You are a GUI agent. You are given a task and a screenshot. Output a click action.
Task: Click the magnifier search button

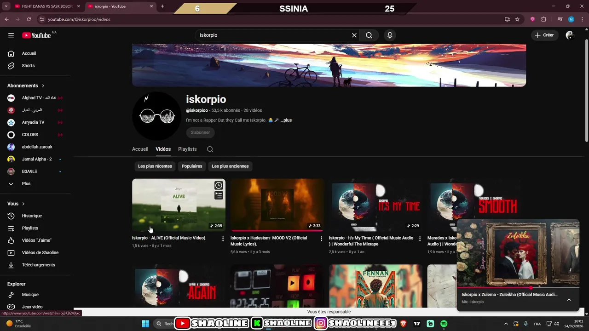point(369,35)
